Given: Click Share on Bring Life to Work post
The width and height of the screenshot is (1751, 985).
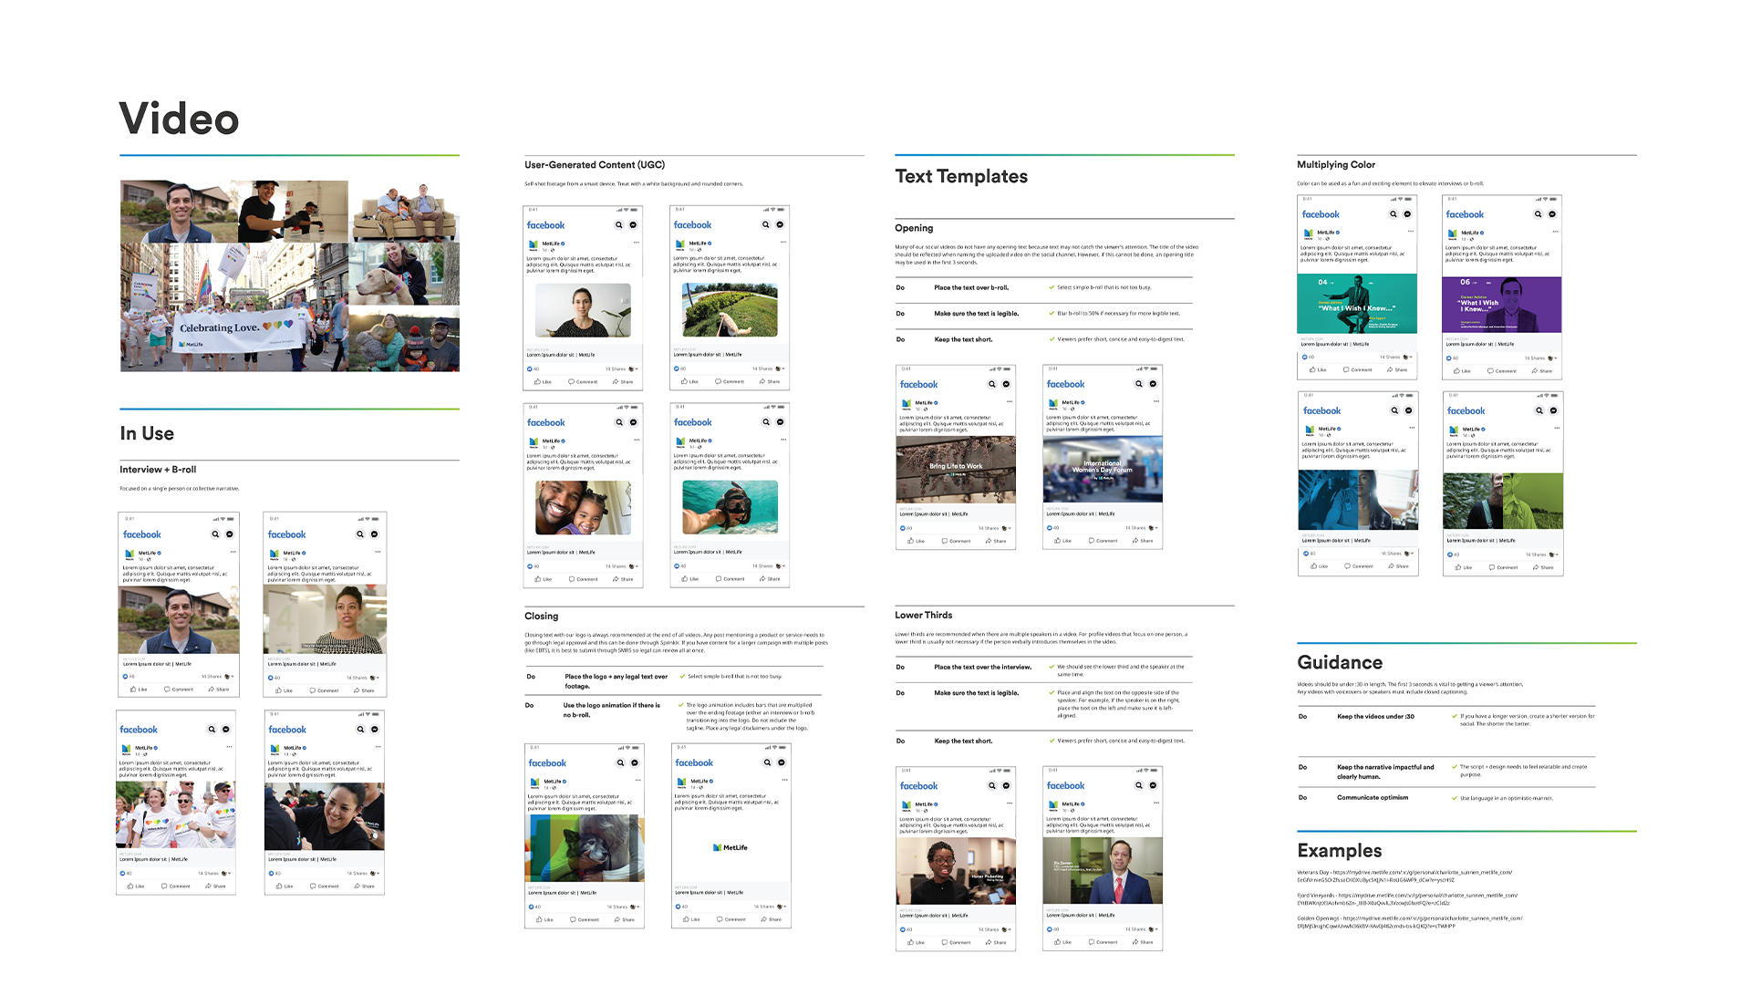Looking at the screenshot, I should [x=996, y=541].
